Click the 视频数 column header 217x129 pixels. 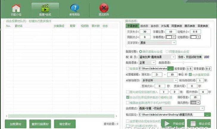point(85,26)
